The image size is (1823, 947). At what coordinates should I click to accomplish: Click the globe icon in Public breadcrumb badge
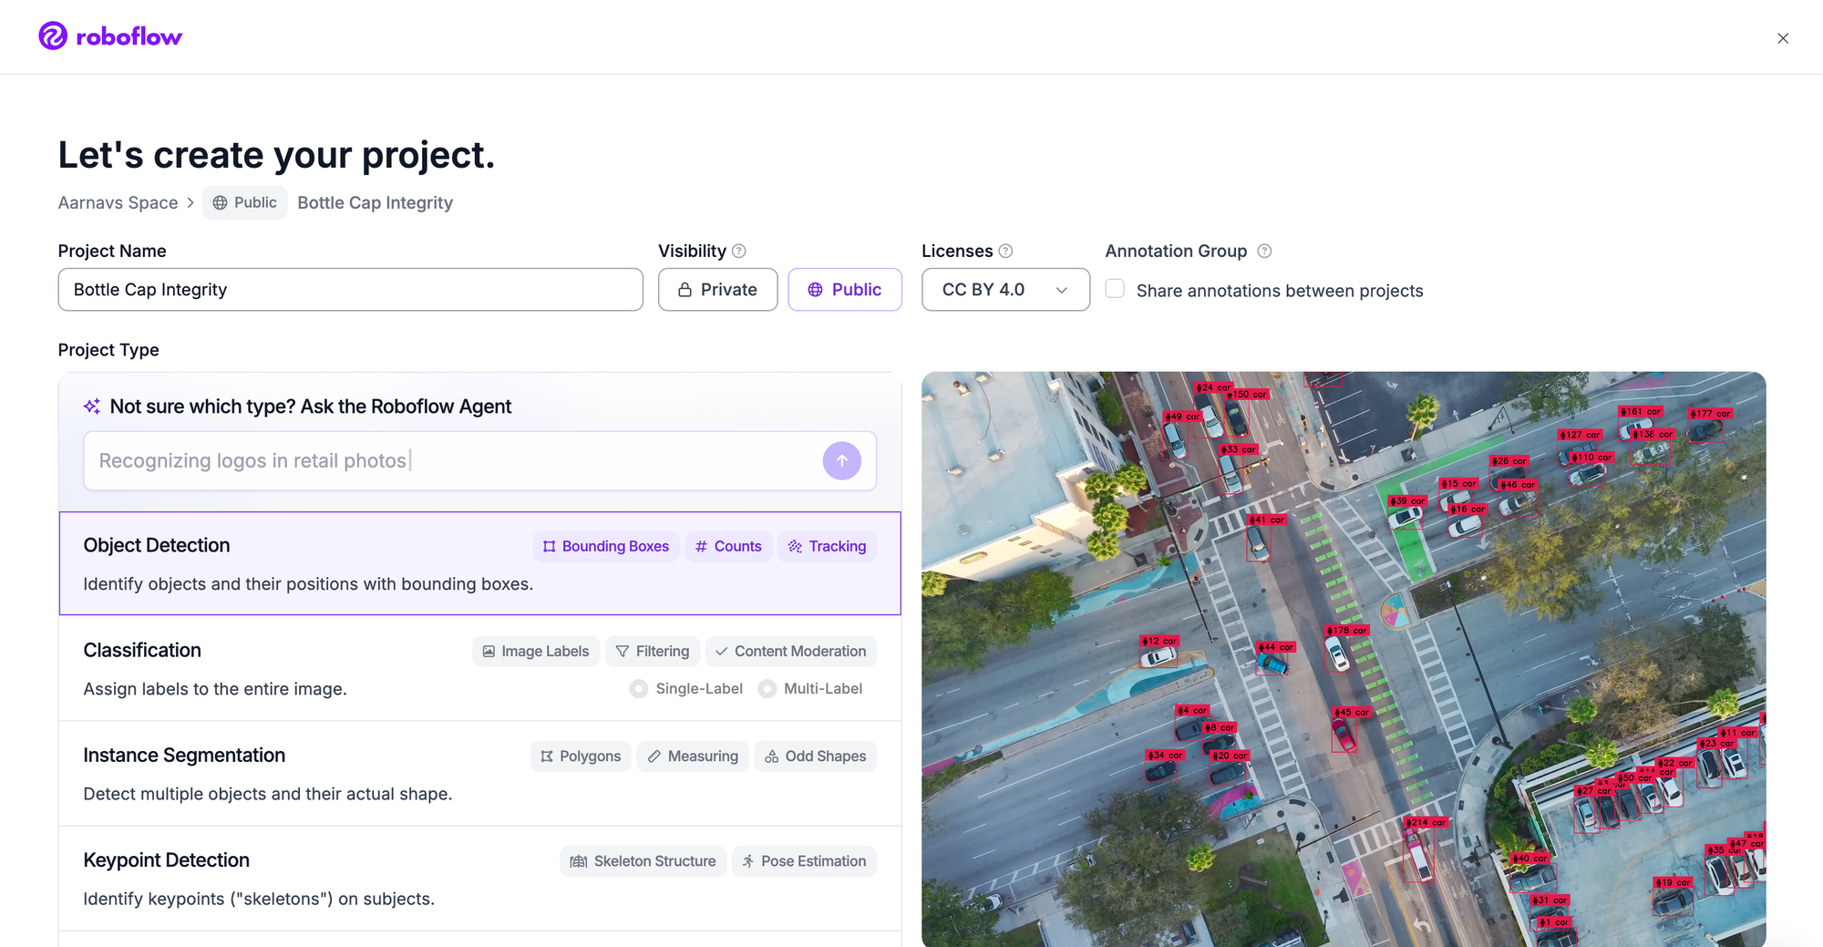pos(221,203)
